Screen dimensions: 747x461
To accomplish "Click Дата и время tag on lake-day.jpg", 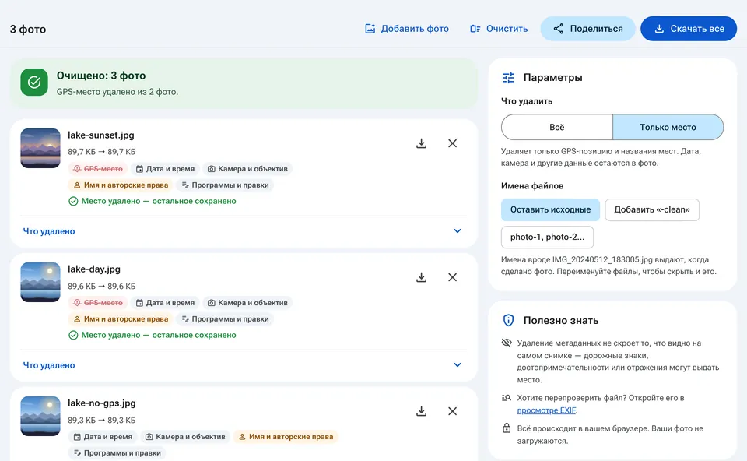I will (165, 303).
